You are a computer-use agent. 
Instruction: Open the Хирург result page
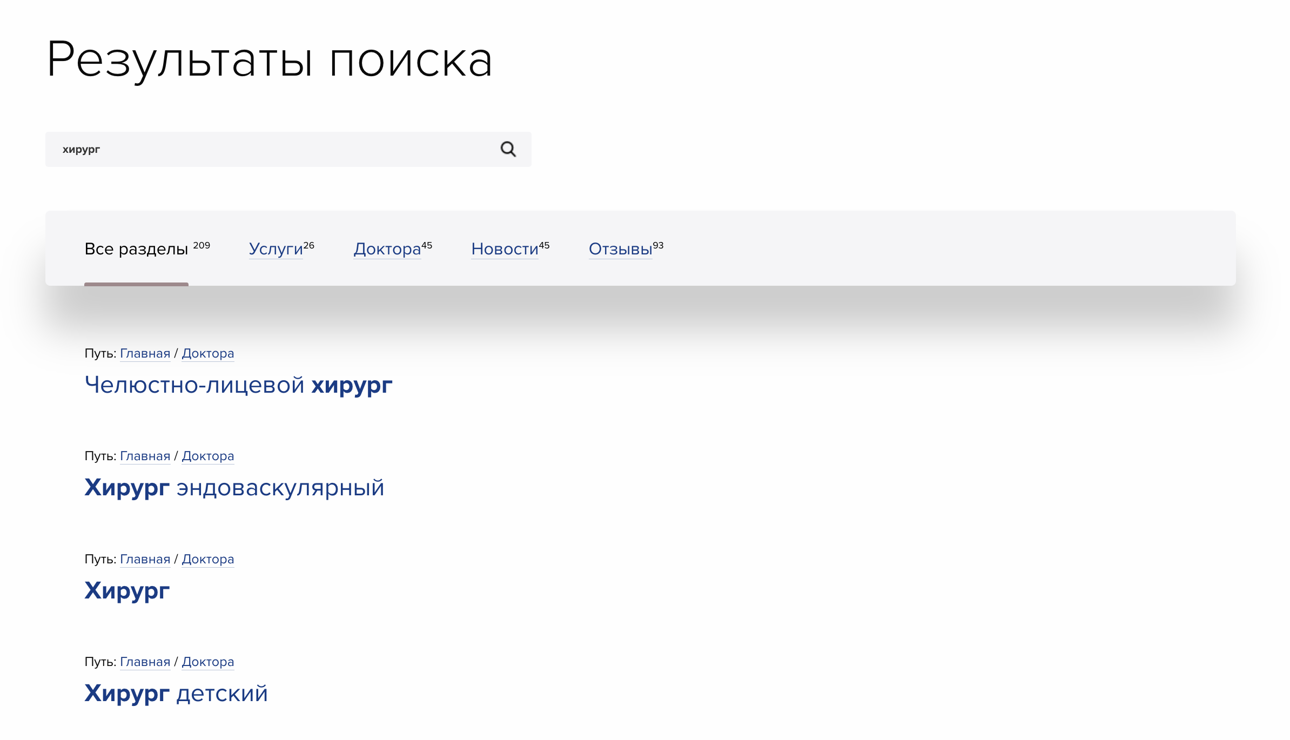pyautogui.click(x=127, y=591)
